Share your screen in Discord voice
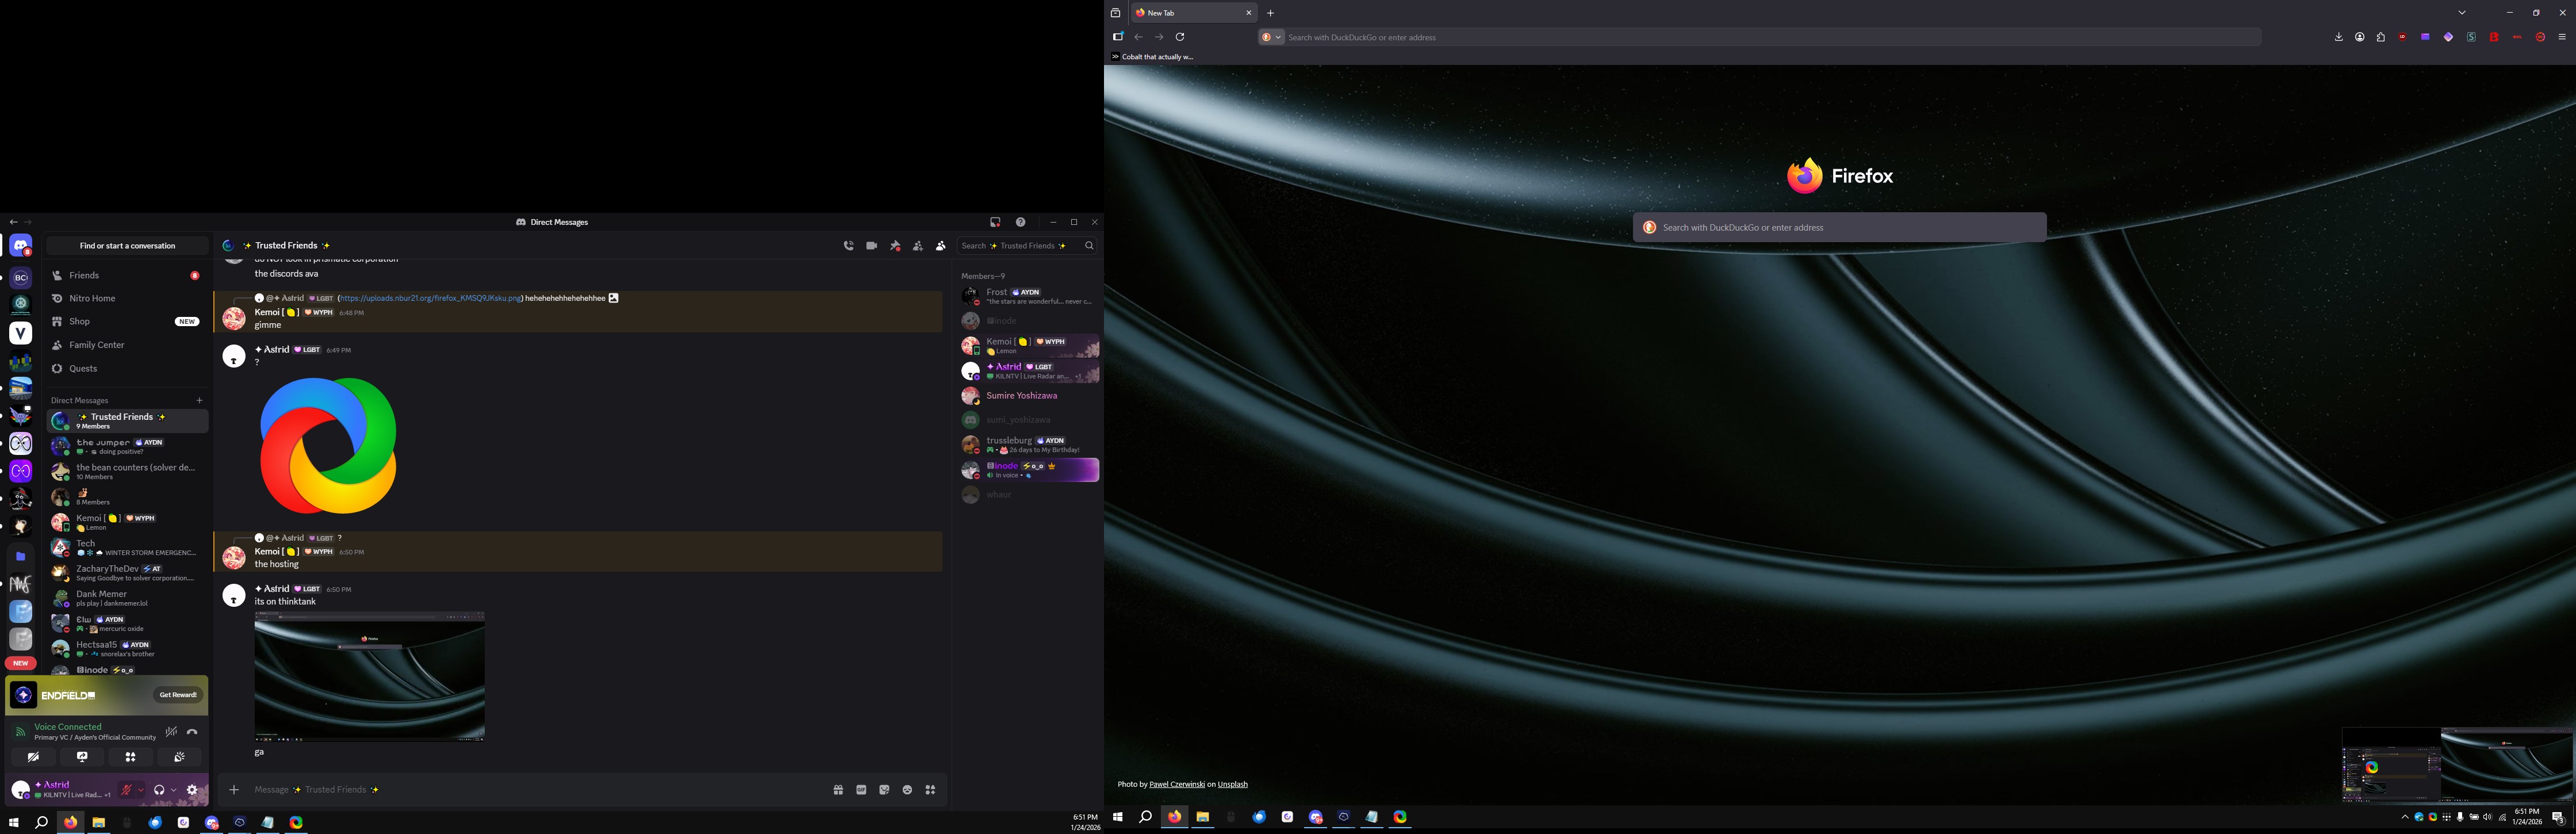The height and width of the screenshot is (834, 2576). tap(82, 757)
